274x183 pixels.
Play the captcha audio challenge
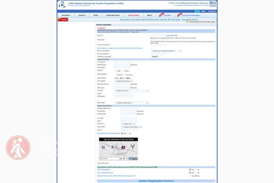pos(124,159)
